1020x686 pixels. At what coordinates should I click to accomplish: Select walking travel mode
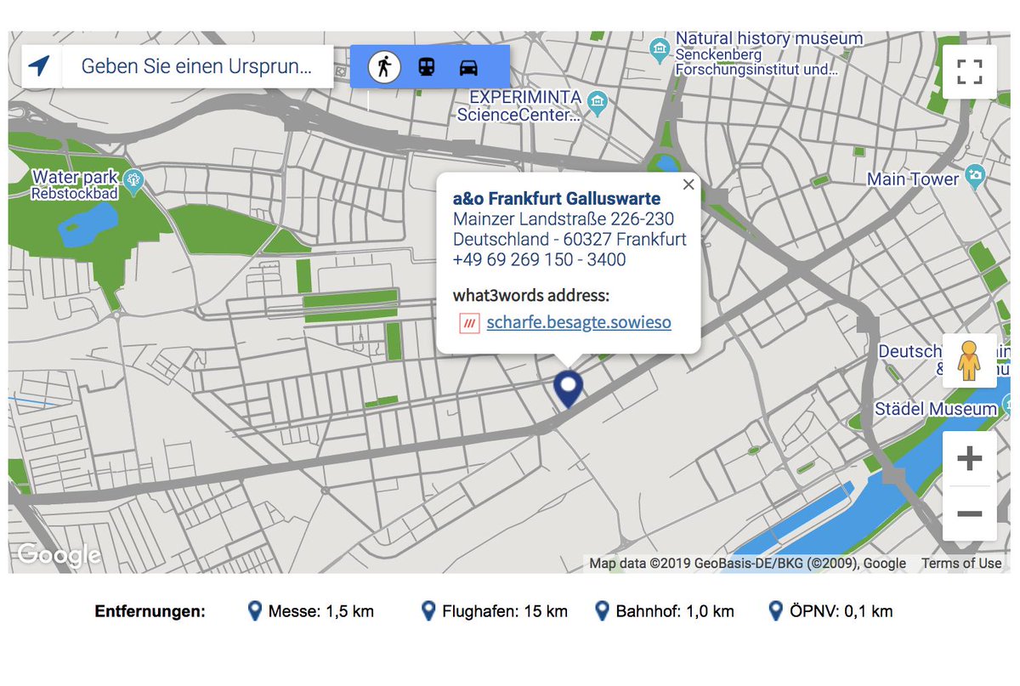click(x=384, y=66)
